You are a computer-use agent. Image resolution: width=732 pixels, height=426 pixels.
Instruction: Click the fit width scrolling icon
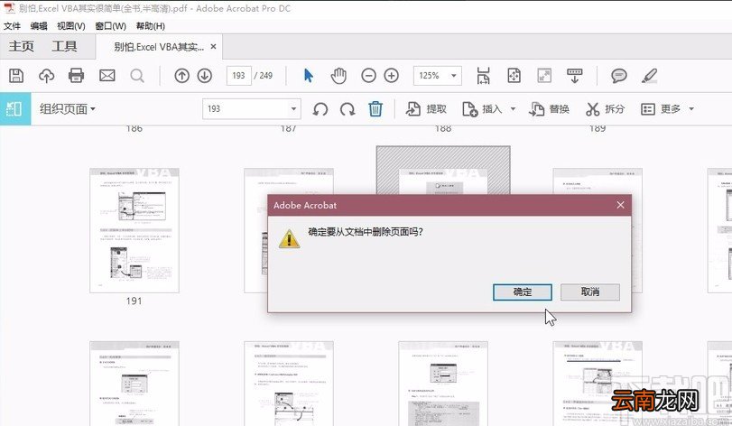click(x=483, y=76)
